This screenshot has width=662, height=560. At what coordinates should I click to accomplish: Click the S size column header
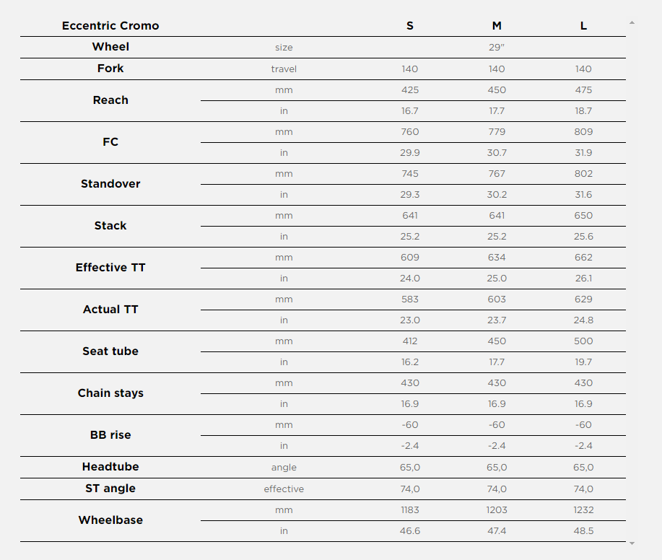tap(409, 26)
